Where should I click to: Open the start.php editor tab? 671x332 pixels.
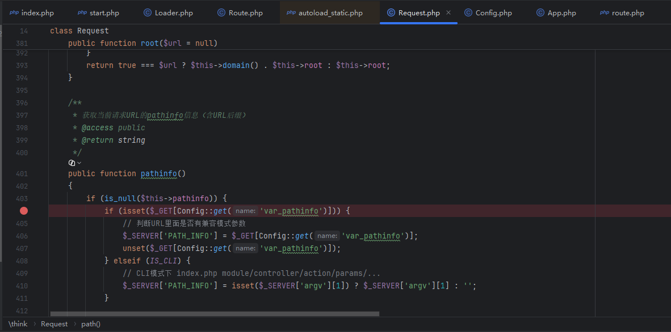(x=99, y=13)
